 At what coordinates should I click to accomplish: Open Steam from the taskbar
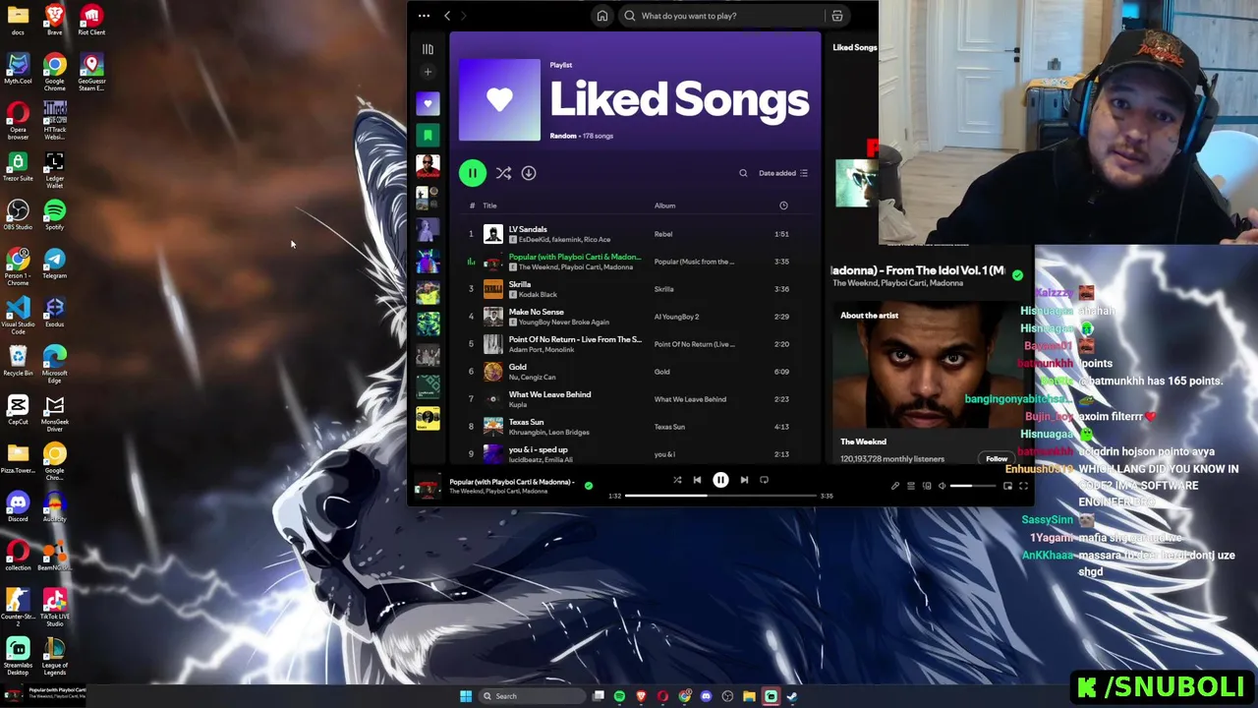(792, 696)
